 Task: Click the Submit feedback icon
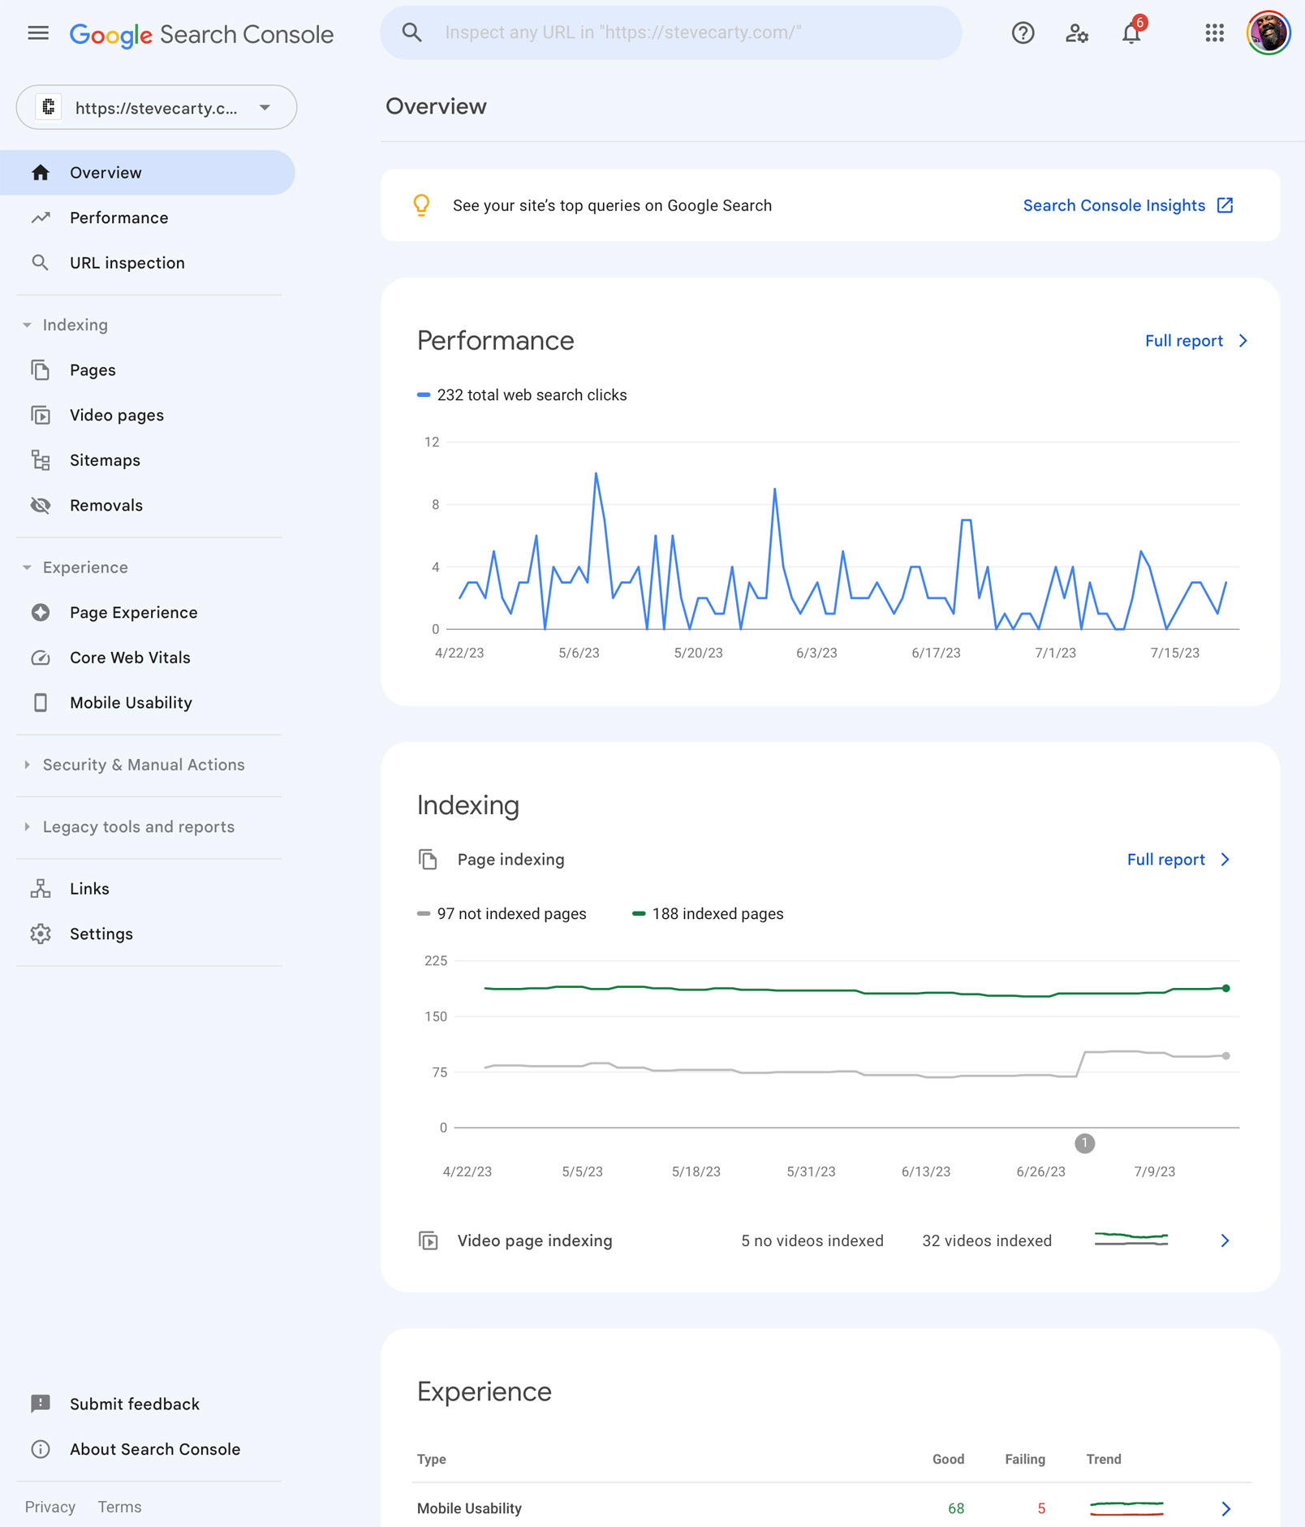pyautogui.click(x=41, y=1404)
